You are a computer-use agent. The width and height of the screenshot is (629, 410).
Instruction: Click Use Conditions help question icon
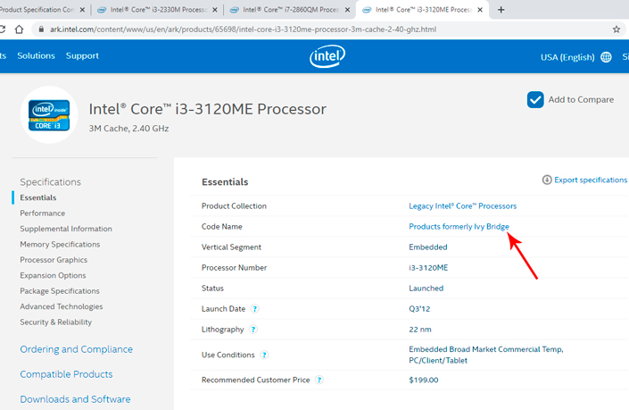263,355
